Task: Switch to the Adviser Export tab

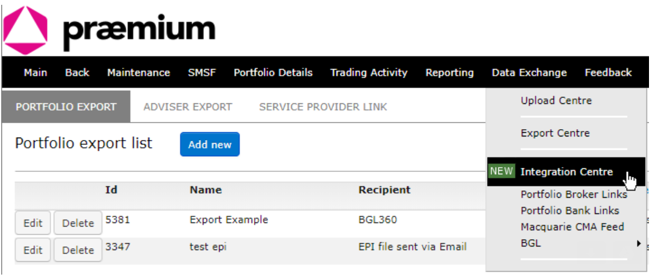Action: 188,107
